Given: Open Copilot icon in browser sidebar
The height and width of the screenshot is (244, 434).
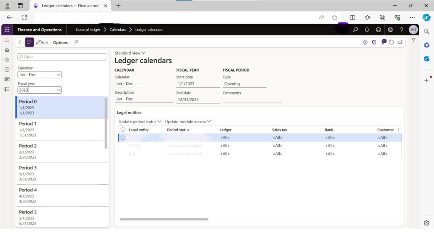Looking at the screenshot, I should (426, 17).
